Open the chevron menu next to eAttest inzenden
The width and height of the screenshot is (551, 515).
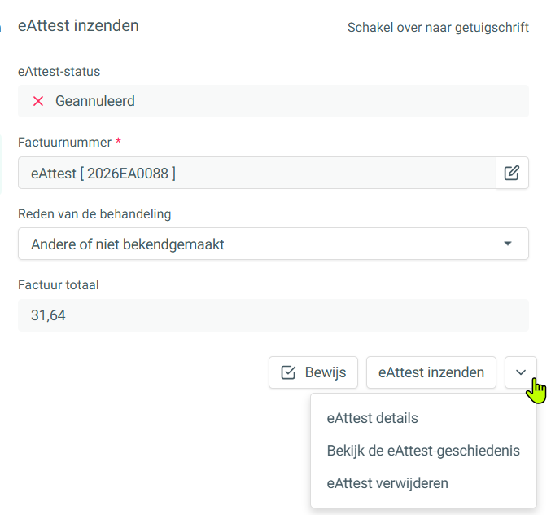(x=520, y=372)
